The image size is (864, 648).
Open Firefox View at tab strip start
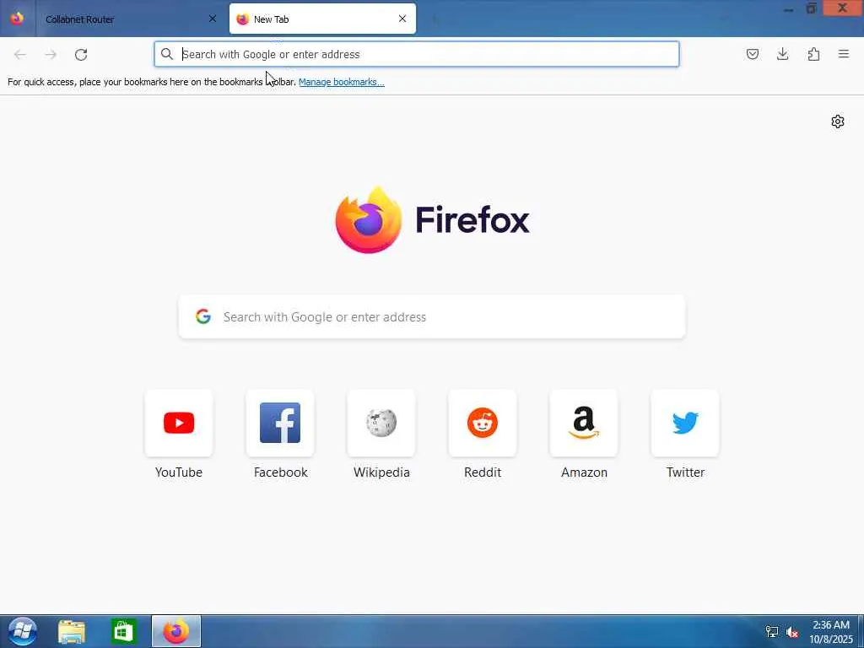17,19
